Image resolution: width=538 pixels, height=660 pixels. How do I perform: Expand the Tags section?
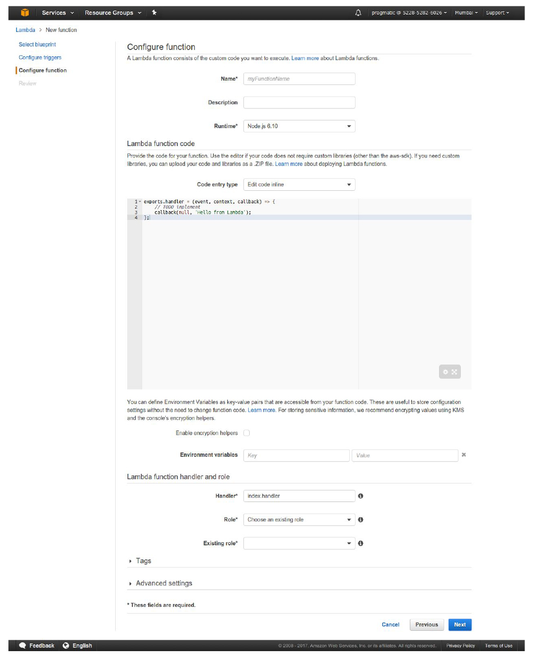coord(140,561)
